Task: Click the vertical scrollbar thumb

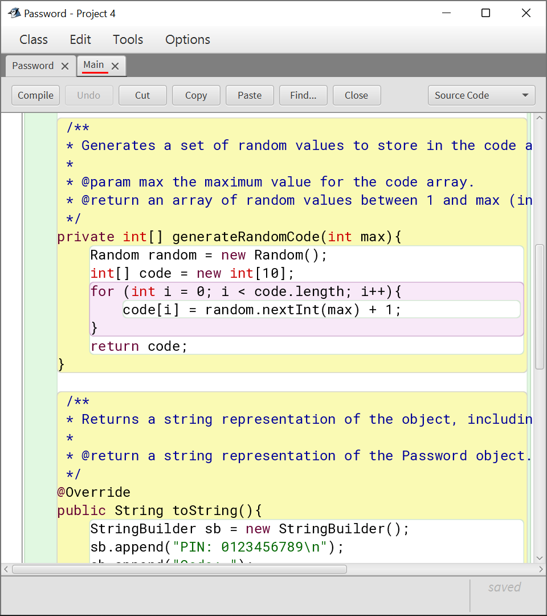Action: [x=540, y=307]
